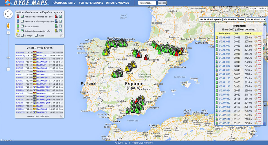This screenshot has width=268, height=145.
Task: Uncheck 'Menos de 1 año con pocos QSO'
Action: [x=22, y=21]
